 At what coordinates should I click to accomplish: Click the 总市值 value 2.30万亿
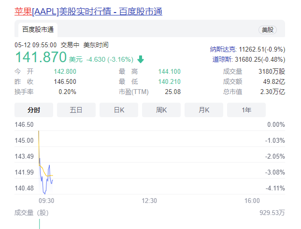coord(272,92)
